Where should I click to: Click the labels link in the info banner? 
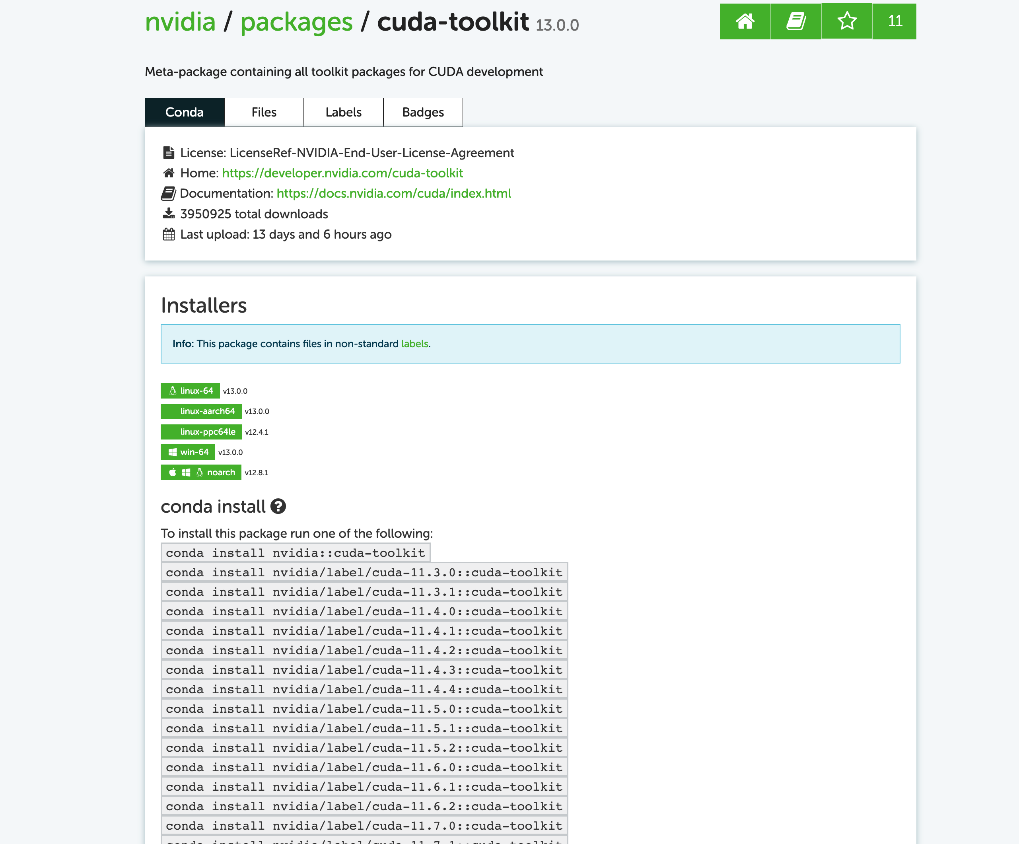414,344
